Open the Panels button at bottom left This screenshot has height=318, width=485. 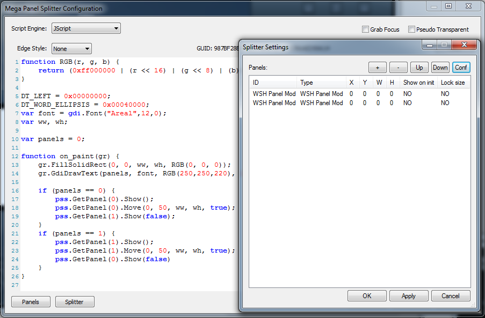31,302
